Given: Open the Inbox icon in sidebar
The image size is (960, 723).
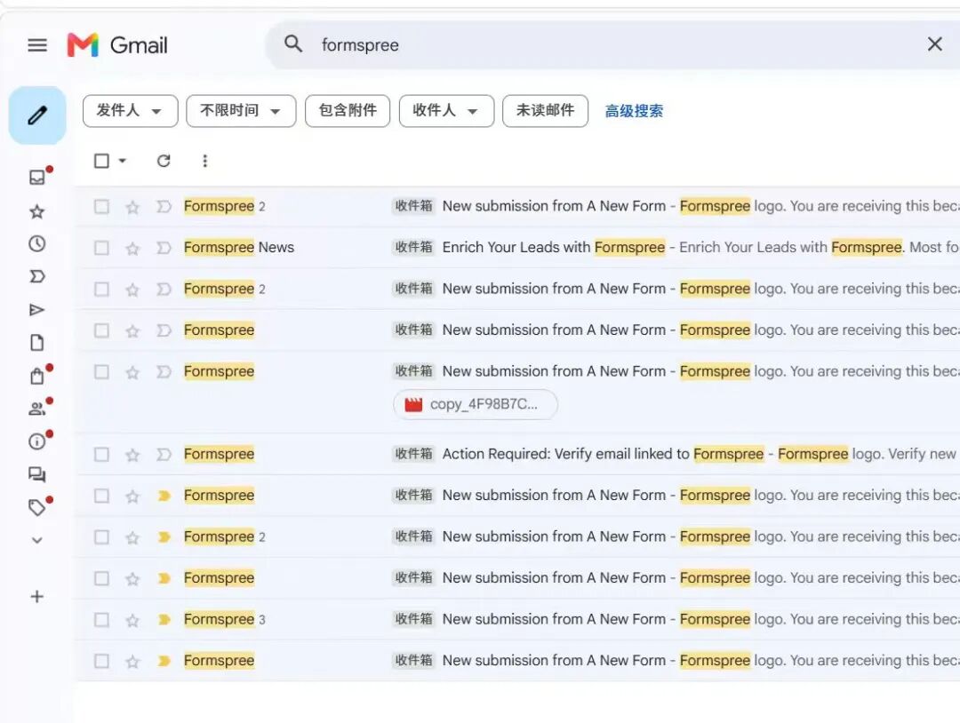Looking at the screenshot, I should pyautogui.click(x=37, y=178).
